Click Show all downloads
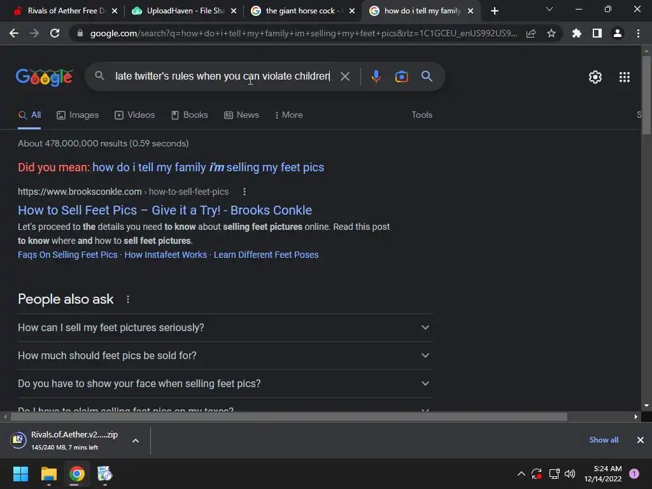Screen dimensions: 652x489 (x=604, y=440)
